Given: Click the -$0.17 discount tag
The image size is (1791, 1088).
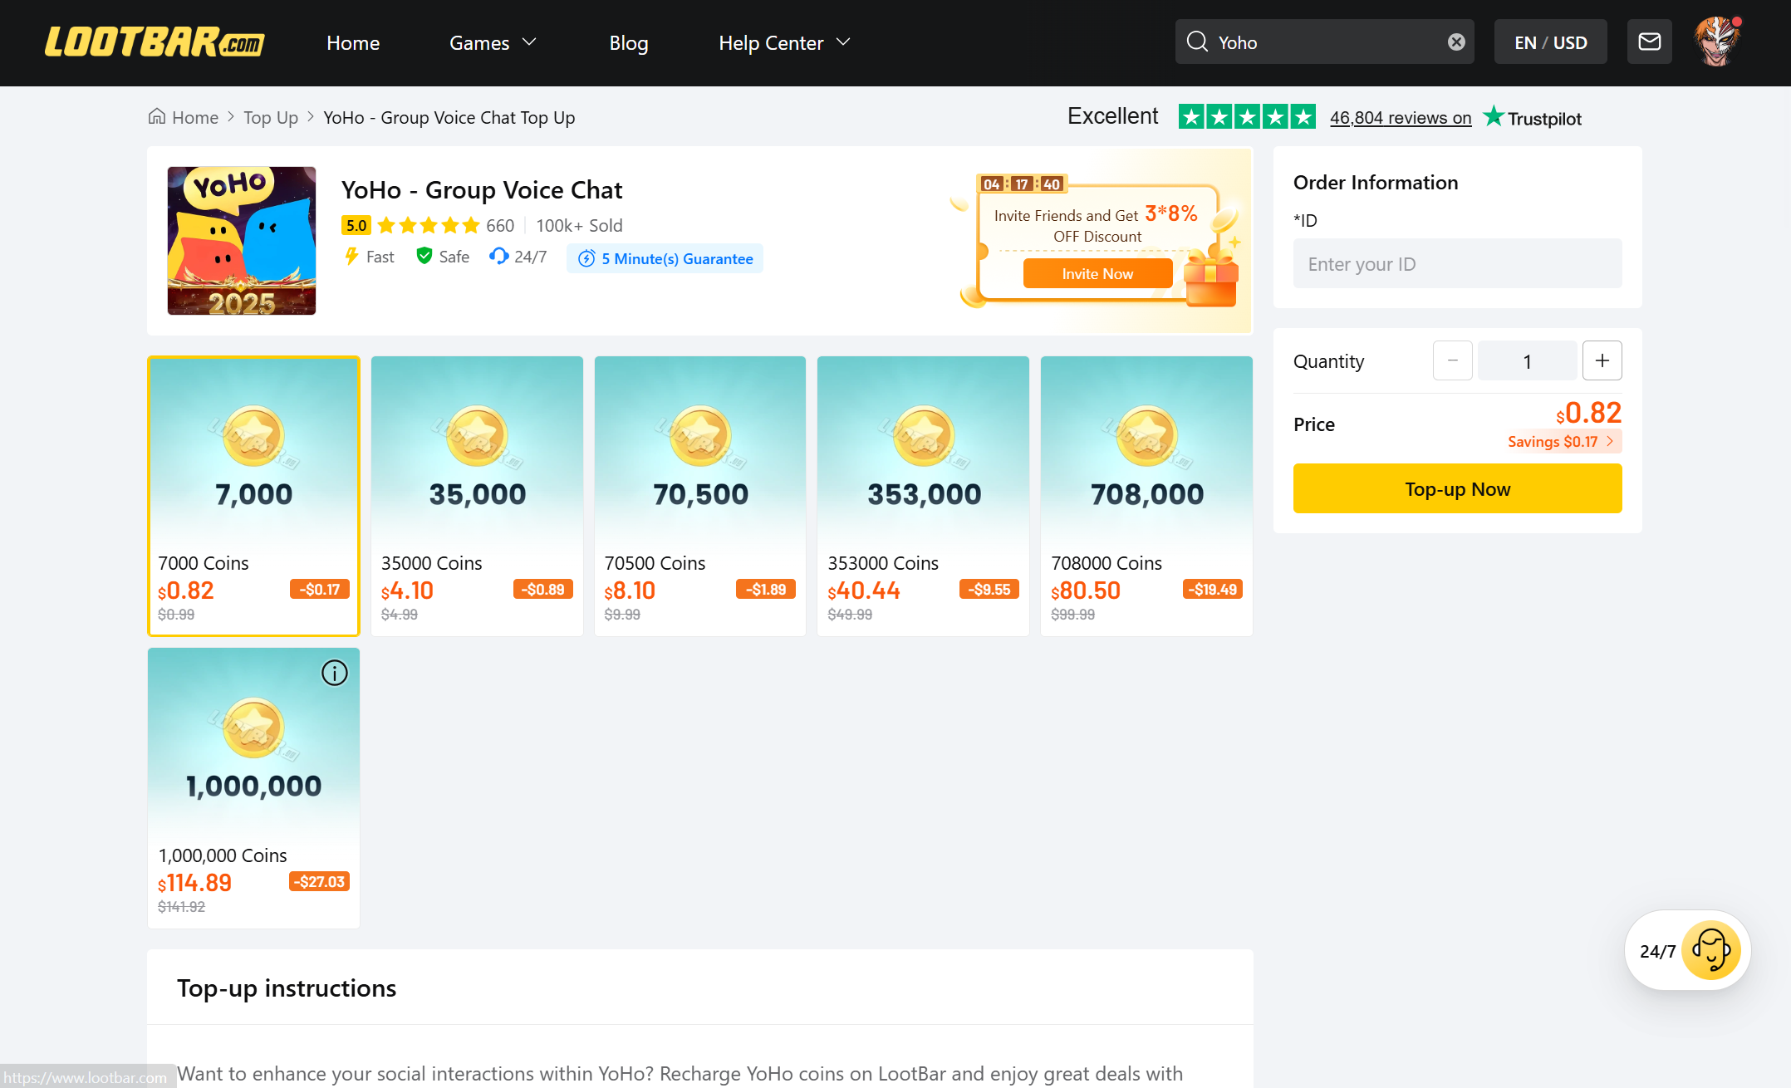Looking at the screenshot, I should 320,589.
